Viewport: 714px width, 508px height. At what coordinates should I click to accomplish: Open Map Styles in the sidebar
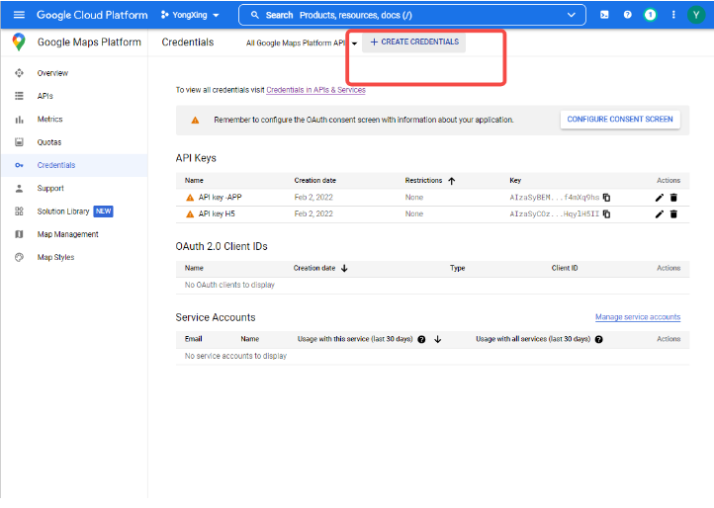pos(56,257)
